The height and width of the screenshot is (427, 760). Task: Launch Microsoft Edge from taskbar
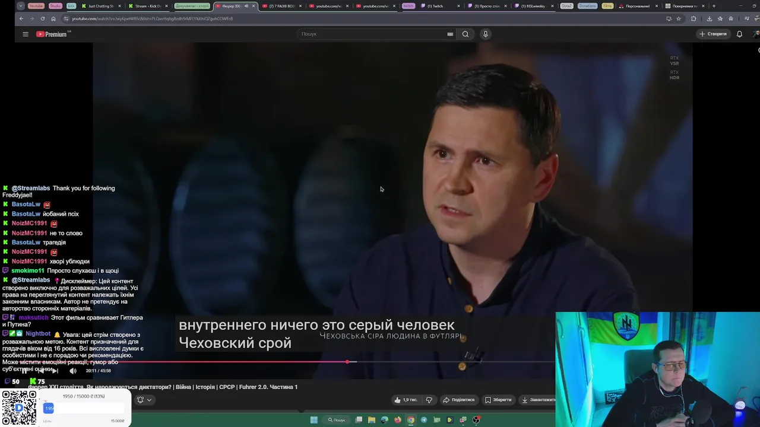(x=385, y=420)
